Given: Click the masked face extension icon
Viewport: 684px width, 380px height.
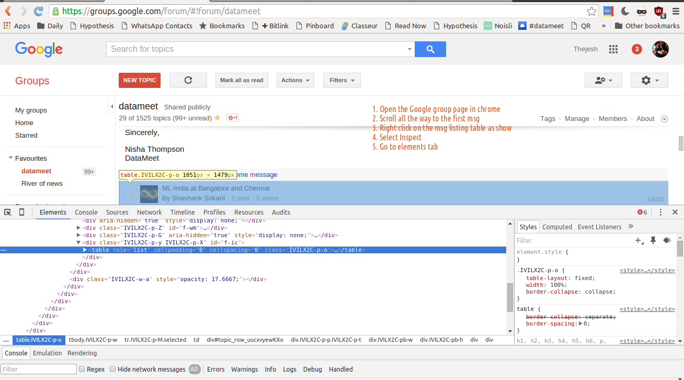Looking at the screenshot, I should click(642, 11).
